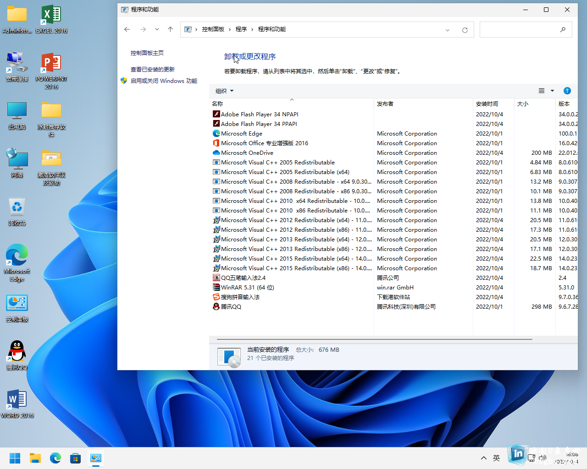Expand the view options dropdown arrow
This screenshot has width=587, height=469.
[x=552, y=91]
